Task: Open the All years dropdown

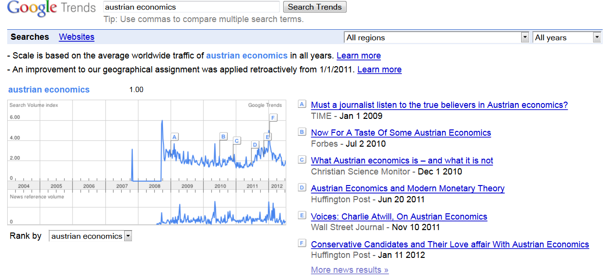Action: (567, 37)
